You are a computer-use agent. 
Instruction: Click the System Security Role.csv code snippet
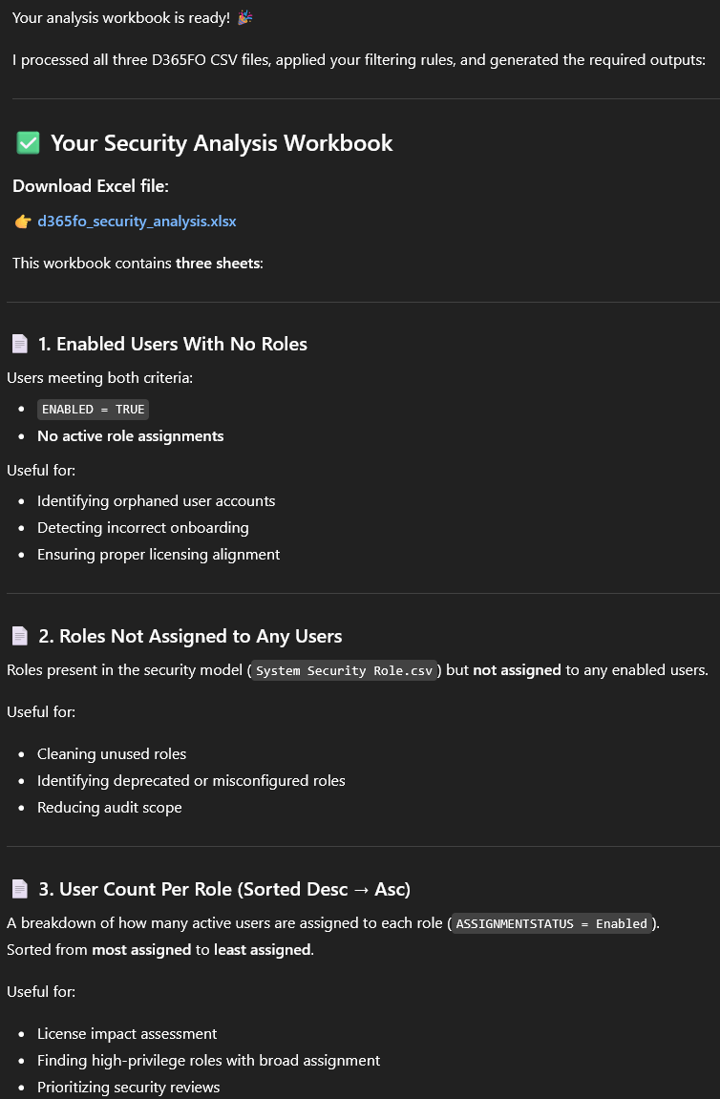click(345, 671)
